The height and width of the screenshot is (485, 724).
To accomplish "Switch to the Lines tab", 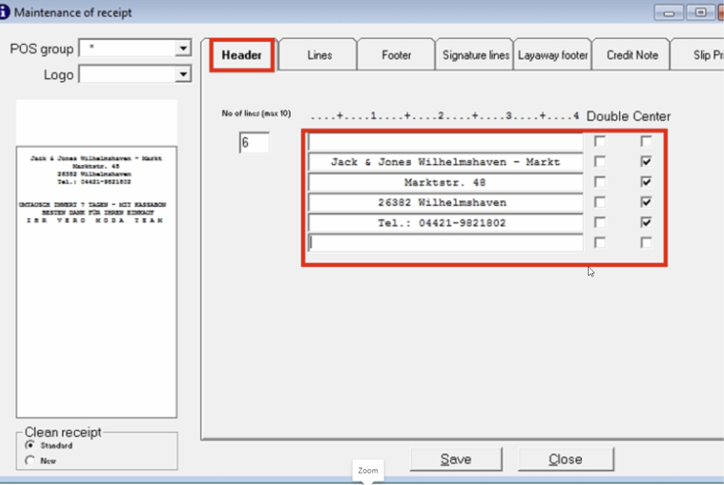I will pyautogui.click(x=317, y=54).
